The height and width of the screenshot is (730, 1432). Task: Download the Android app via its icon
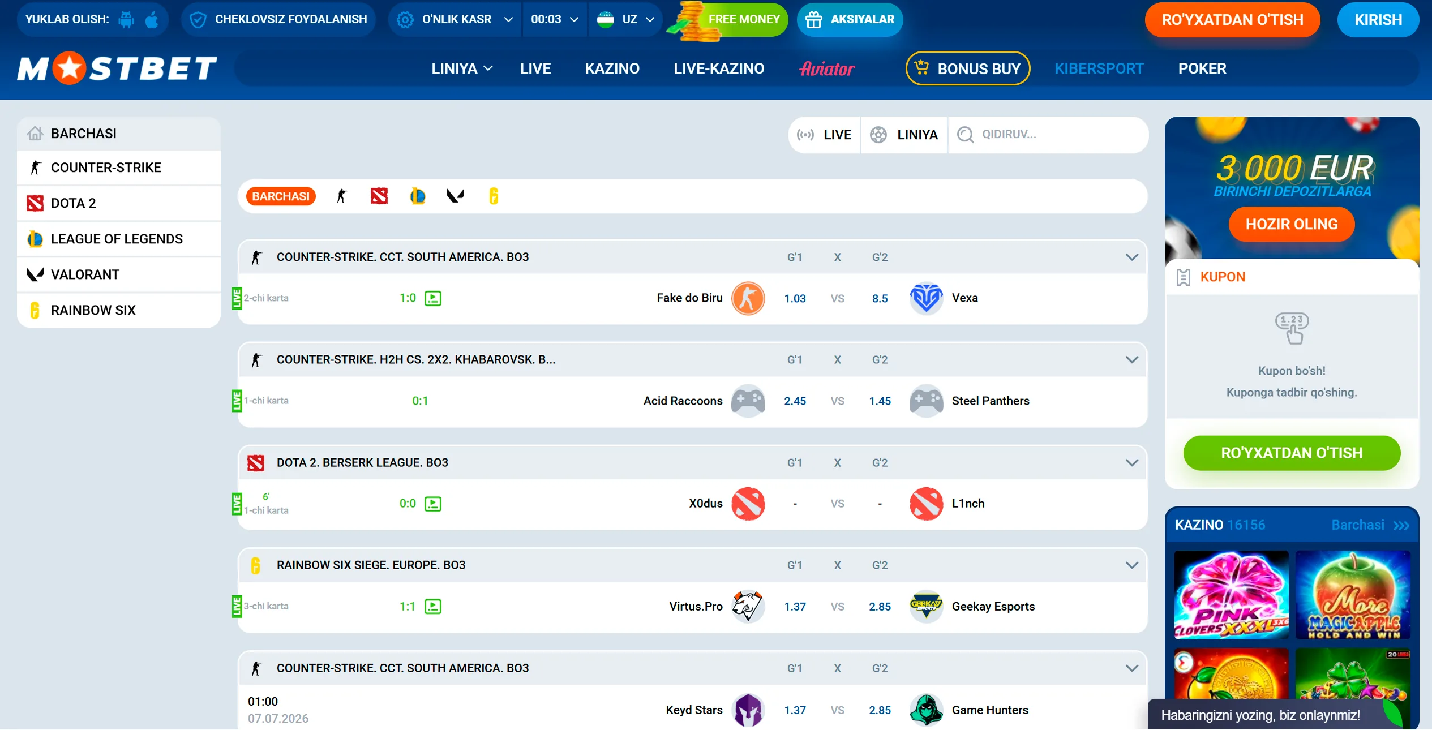[x=126, y=20]
